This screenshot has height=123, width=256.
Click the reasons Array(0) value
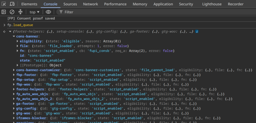tap(111, 41)
